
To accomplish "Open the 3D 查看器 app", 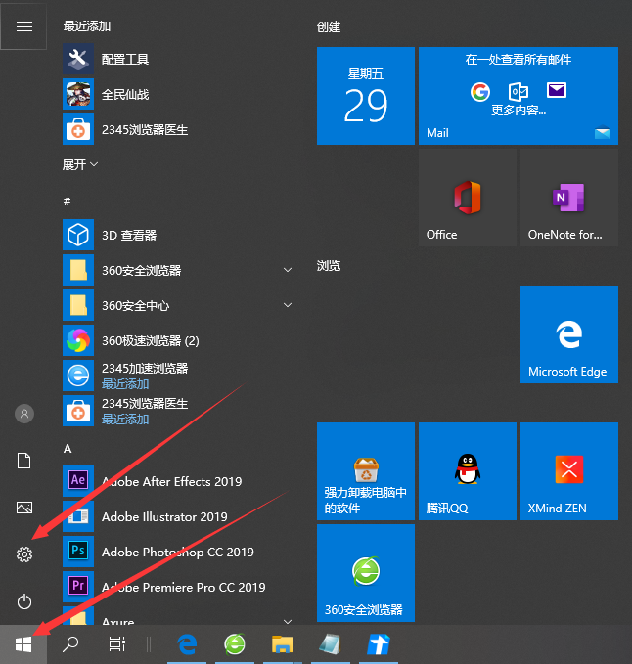I will [x=178, y=235].
